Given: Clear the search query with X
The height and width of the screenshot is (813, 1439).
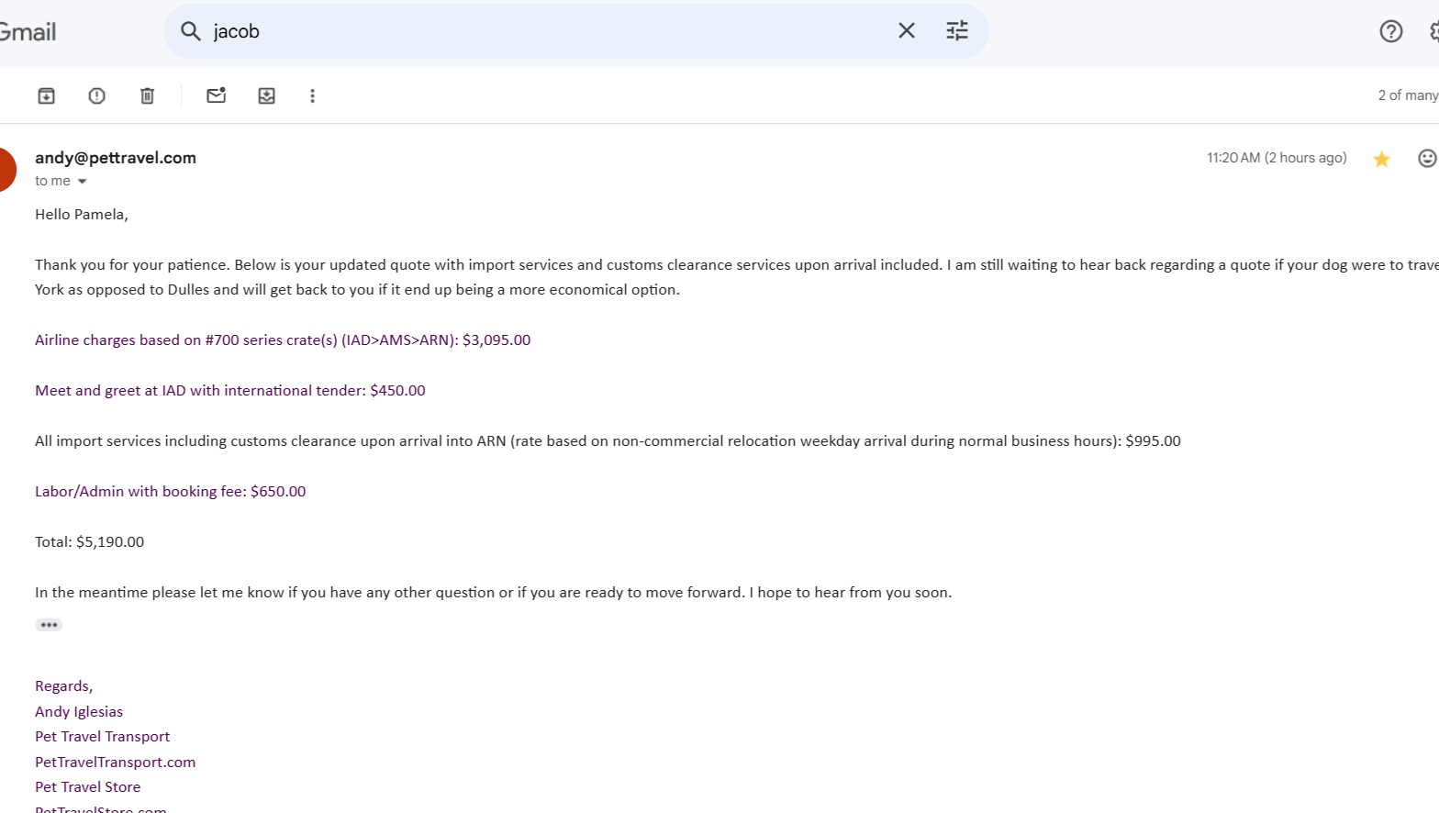Looking at the screenshot, I should coord(907,31).
